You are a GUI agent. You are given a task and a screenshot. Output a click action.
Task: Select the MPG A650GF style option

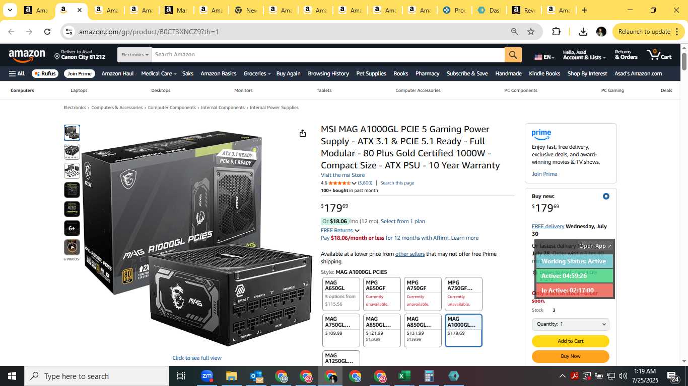(382, 294)
